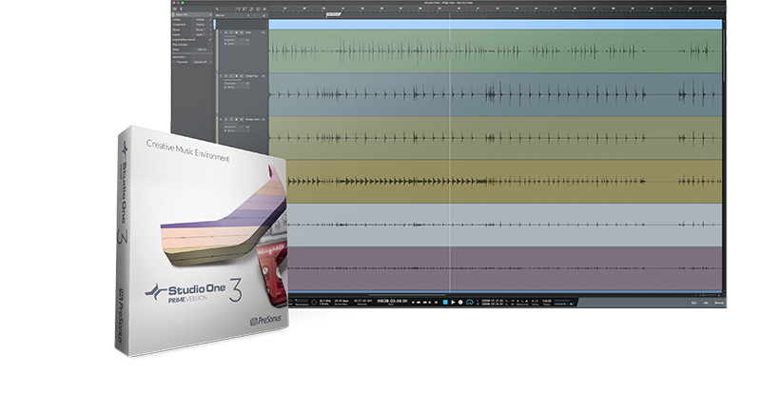This screenshot has width=761, height=394.
Task: Open the Tempo Follow dropdown in Inspector
Action: [x=202, y=20]
